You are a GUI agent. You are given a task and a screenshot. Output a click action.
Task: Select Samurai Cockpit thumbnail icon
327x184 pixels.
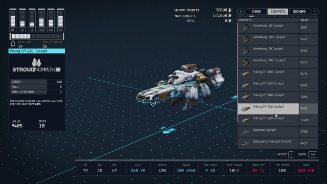pyautogui.click(x=246, y=132)
